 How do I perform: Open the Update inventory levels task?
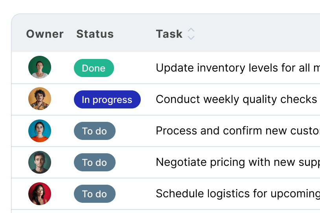(238, 68)
